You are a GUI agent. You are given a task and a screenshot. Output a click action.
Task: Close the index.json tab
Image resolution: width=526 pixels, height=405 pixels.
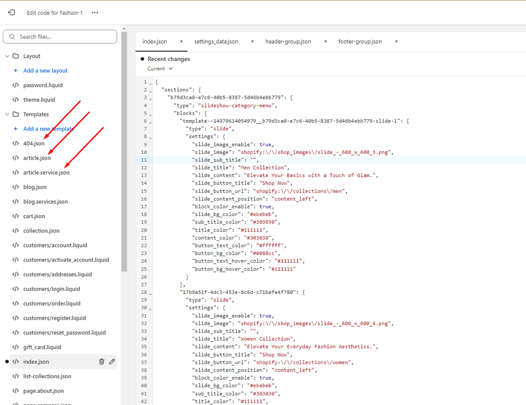(181, 41)
